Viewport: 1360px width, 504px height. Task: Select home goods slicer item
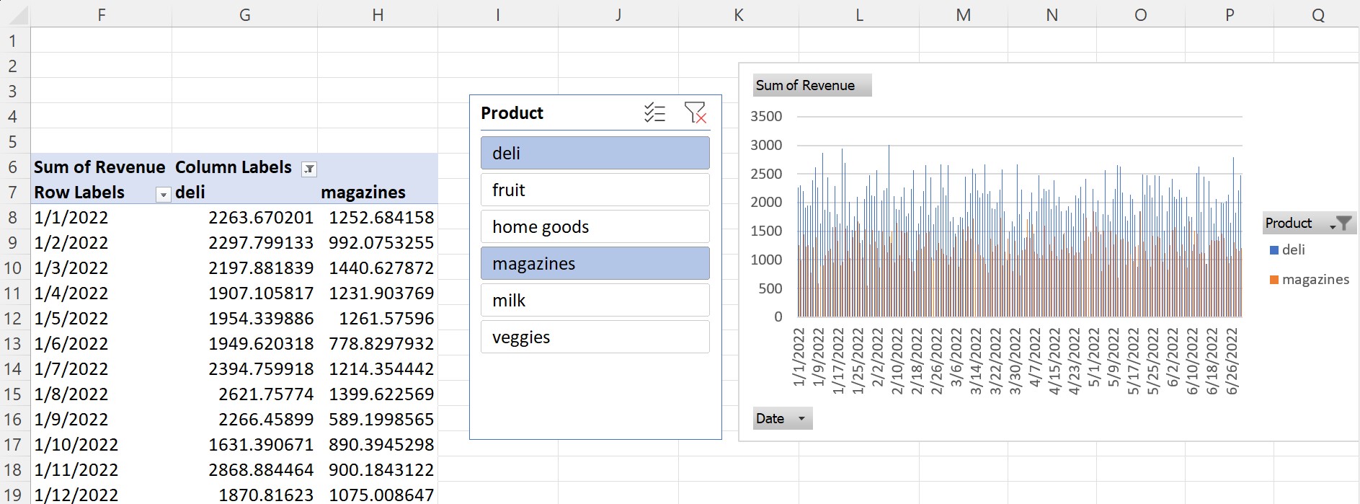coord(595,227)
